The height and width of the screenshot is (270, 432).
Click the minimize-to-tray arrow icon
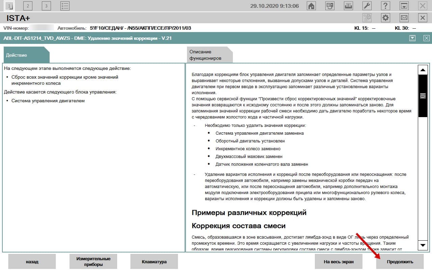point(404,6)
